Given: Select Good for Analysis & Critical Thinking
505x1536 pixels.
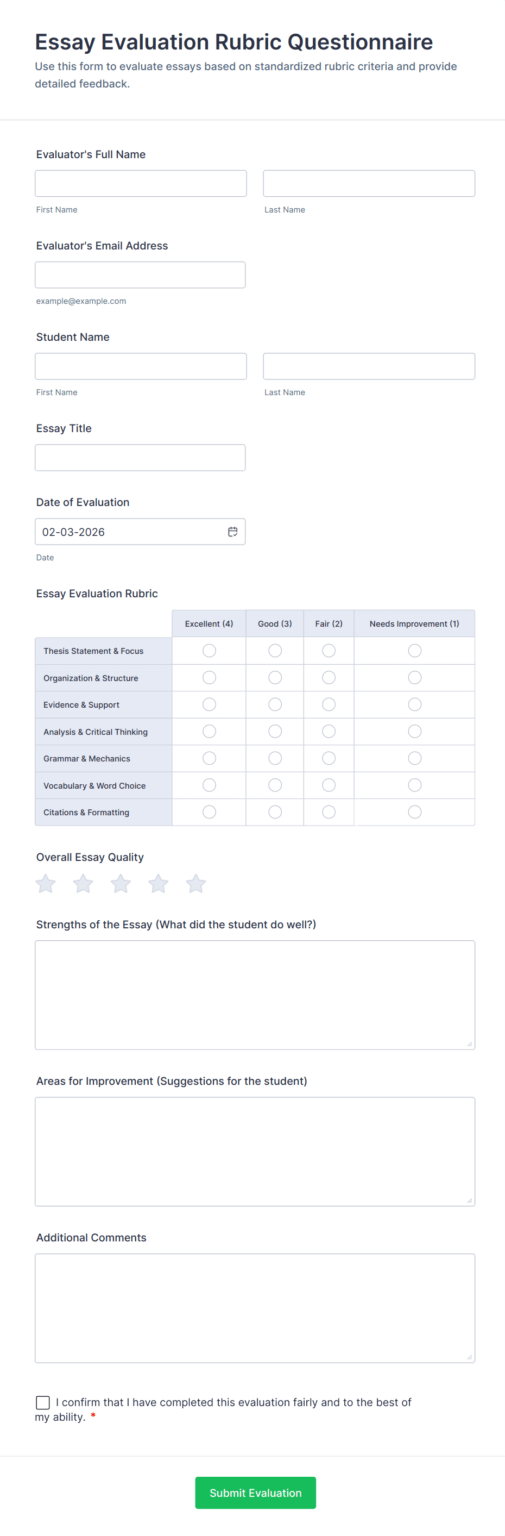Looking at the screenshot, I should (275, 731).
